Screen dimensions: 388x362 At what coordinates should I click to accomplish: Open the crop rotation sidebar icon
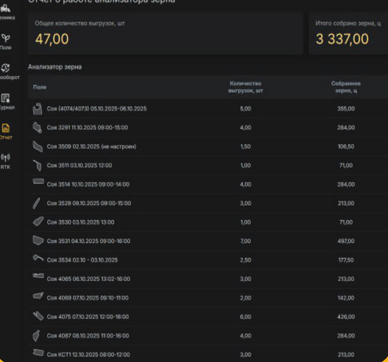coord(6,68)
